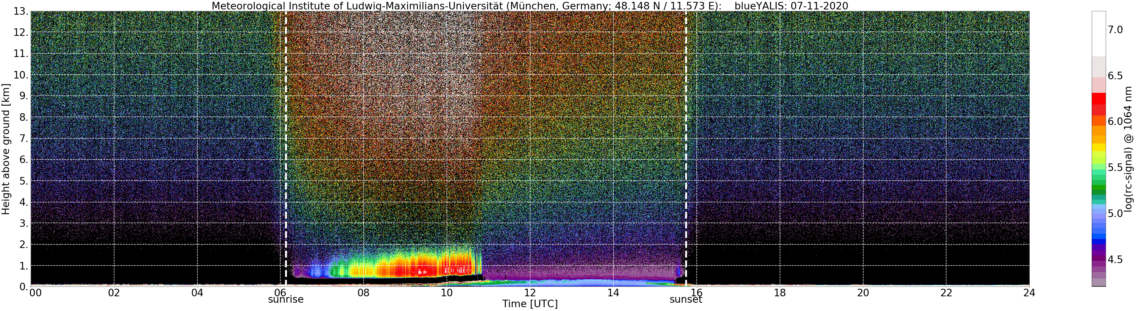The width and height of the screenshot is (1136, 311).
Task: Click the '10' time axis tick label
Action: pyautogui.click(x=447, y=293)
